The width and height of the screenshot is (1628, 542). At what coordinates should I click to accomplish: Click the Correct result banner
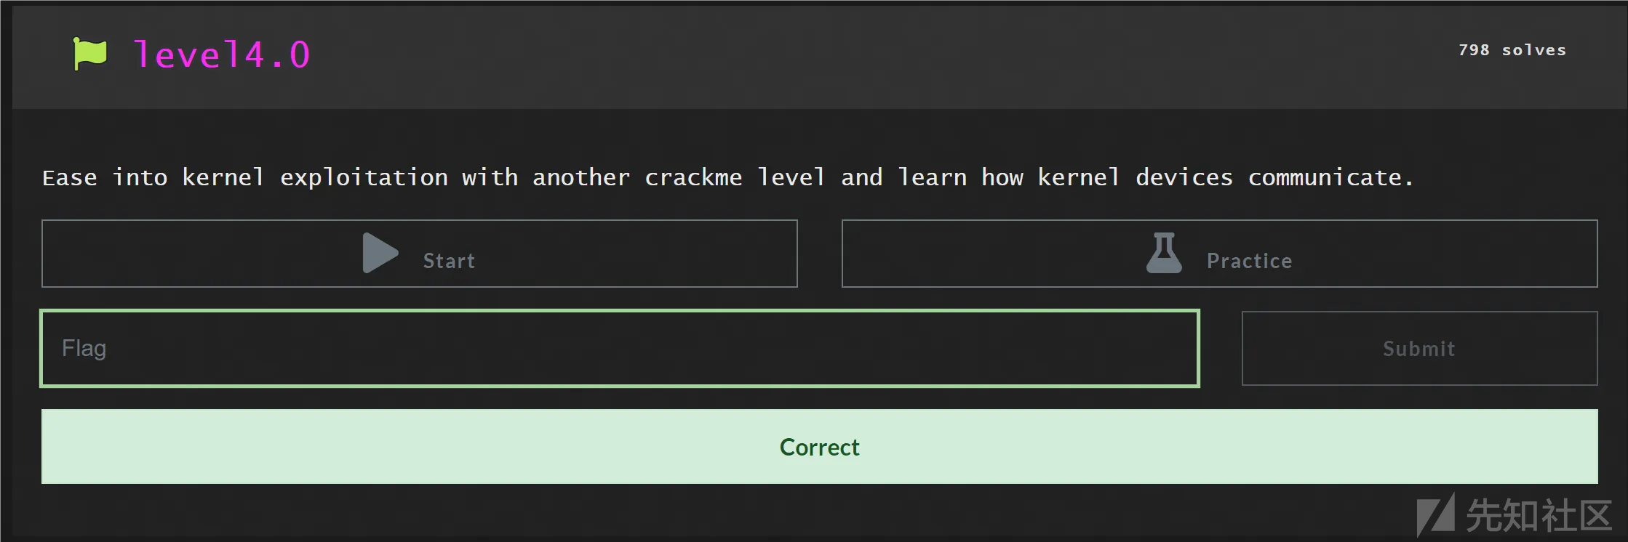click(820, 447)
